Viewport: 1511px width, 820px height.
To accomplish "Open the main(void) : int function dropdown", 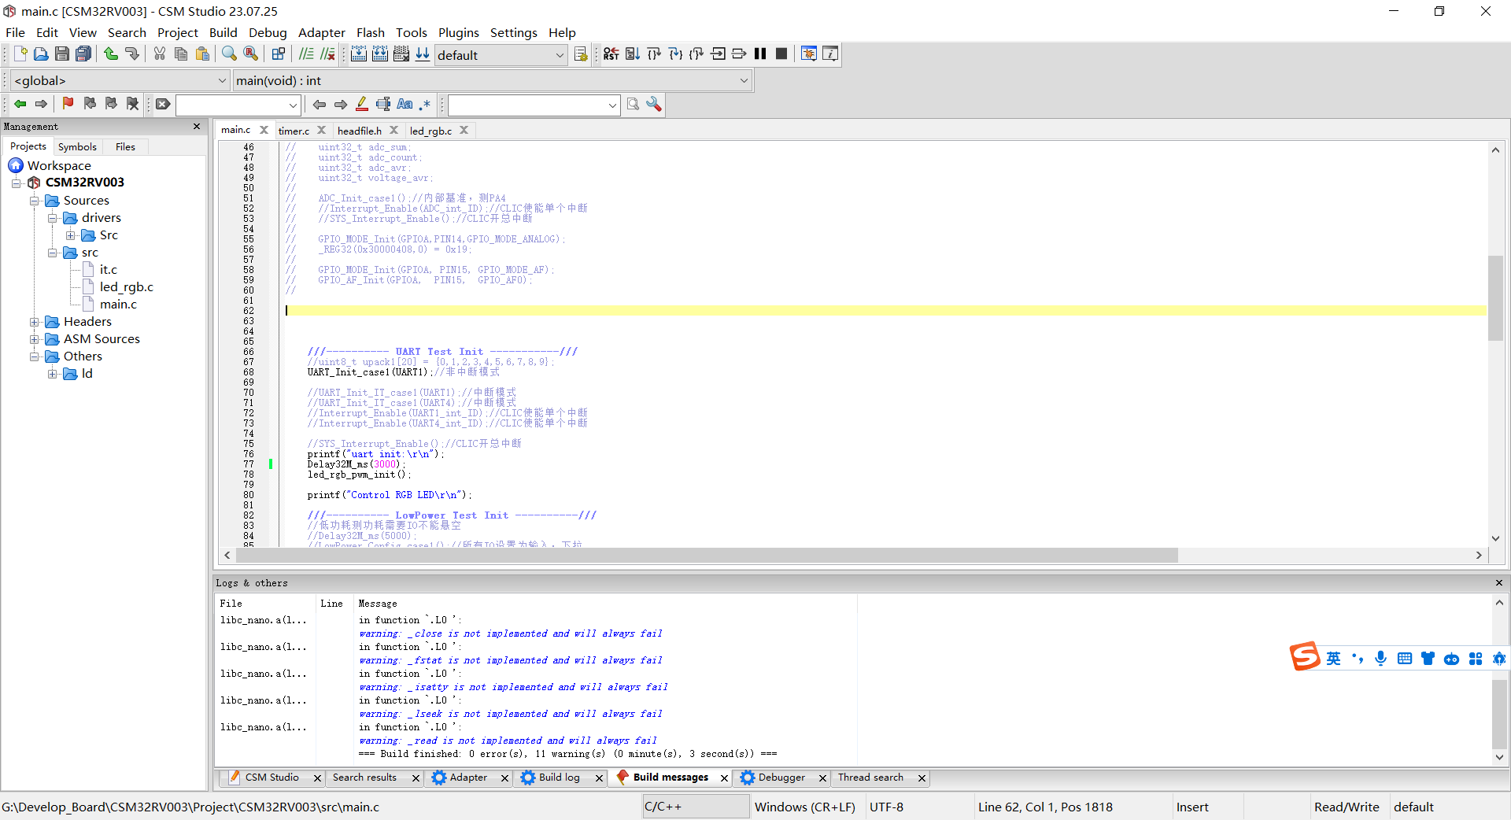I will [x=492, y=80].
